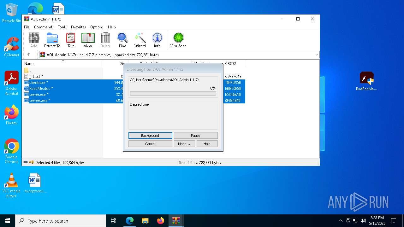Open File Explorer in taskbar
This screenshot has width=404, height=227.
(x=145, y=221)
